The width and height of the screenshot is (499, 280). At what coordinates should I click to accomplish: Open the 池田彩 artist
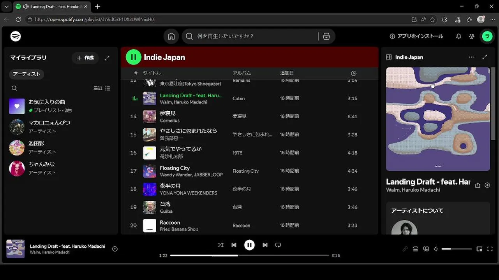point(61,147)
